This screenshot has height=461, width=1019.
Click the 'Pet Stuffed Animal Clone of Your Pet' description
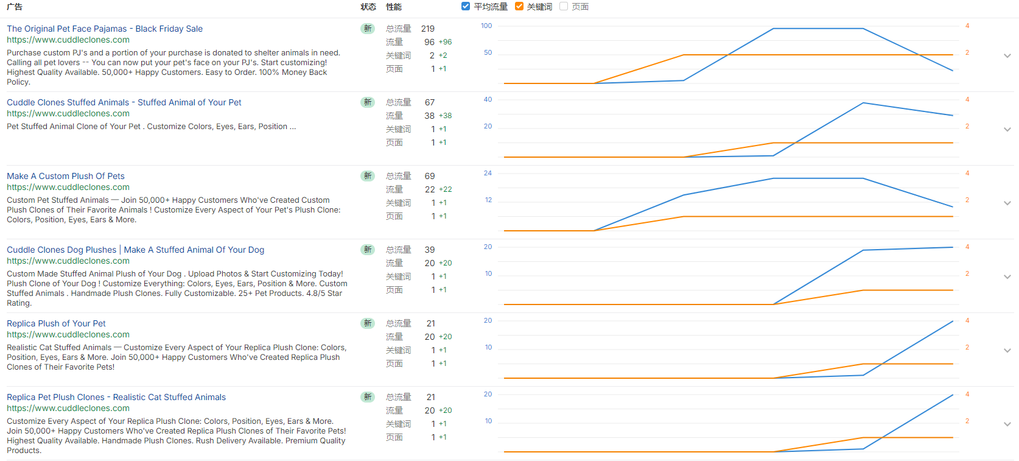coord(152,127)
